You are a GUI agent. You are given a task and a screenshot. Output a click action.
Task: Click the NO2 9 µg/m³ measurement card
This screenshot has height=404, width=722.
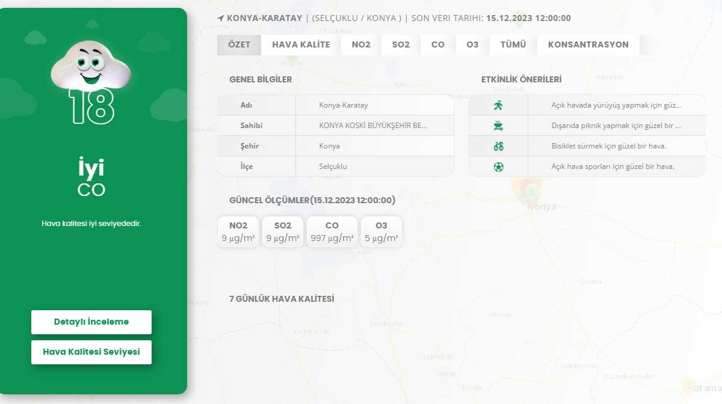click(238, 232)
